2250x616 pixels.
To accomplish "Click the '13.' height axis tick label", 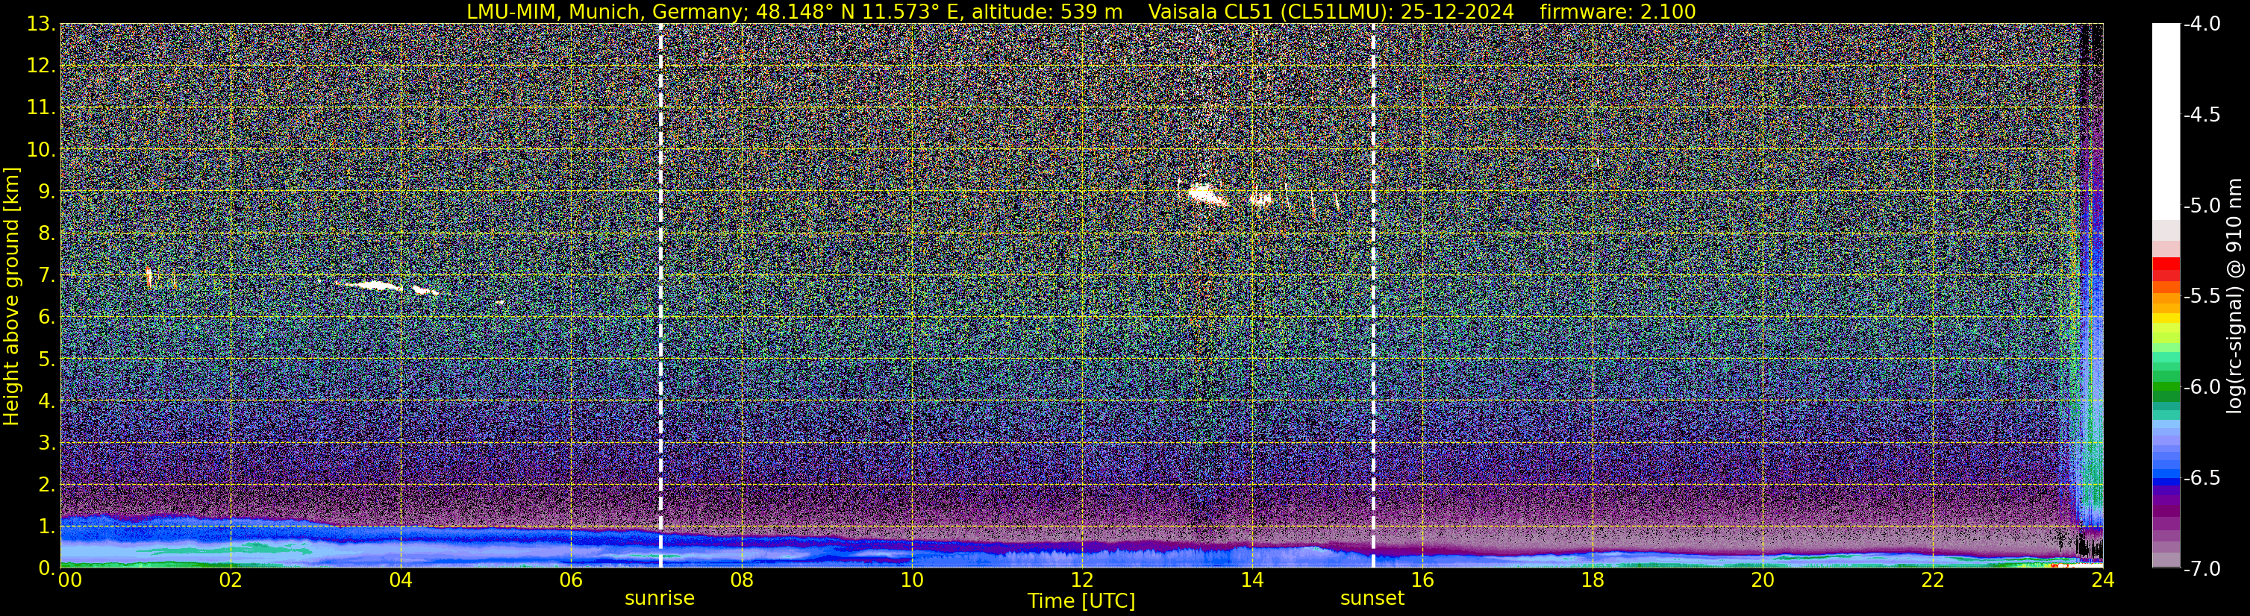I will pyautogui.click(x=41, y=24).
